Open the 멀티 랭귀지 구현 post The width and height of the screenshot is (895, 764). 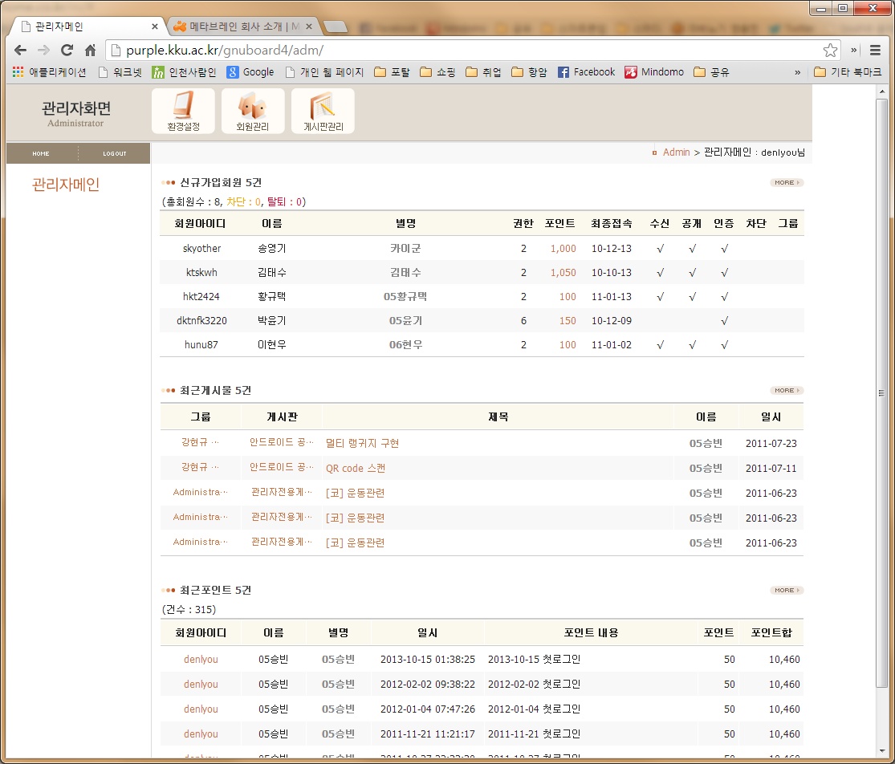pyautogui.click(x=362, y=444)
